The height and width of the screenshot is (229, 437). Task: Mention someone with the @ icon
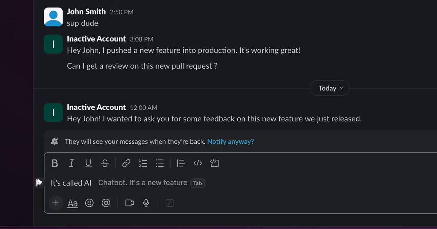point(106,203)
